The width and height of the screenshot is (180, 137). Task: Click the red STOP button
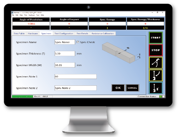click(156, 50)
